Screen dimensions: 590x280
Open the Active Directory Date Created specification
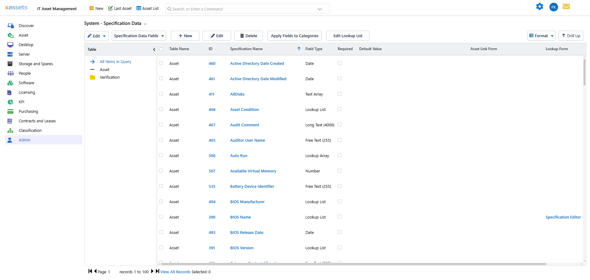pos(257,63)
